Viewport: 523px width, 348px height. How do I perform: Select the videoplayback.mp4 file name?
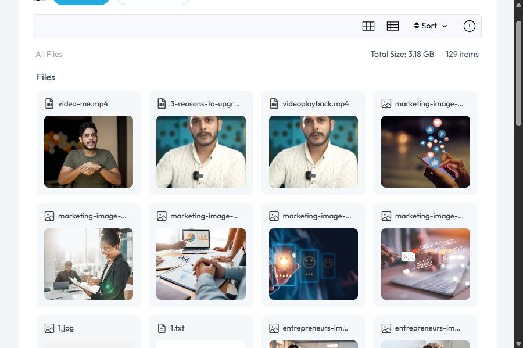pos(316,104)
